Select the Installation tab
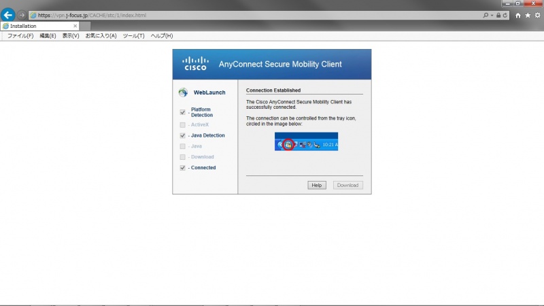Image resolution: width=544 pixels, height=306 pixels. tap(40, 26)
